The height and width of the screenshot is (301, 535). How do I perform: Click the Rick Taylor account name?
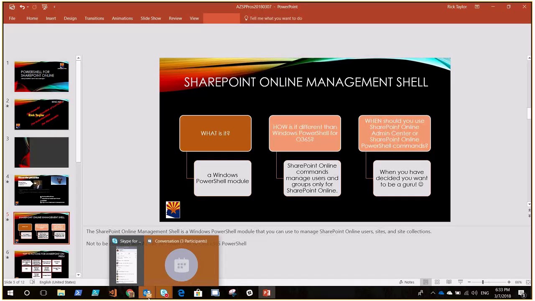[457, 7]
